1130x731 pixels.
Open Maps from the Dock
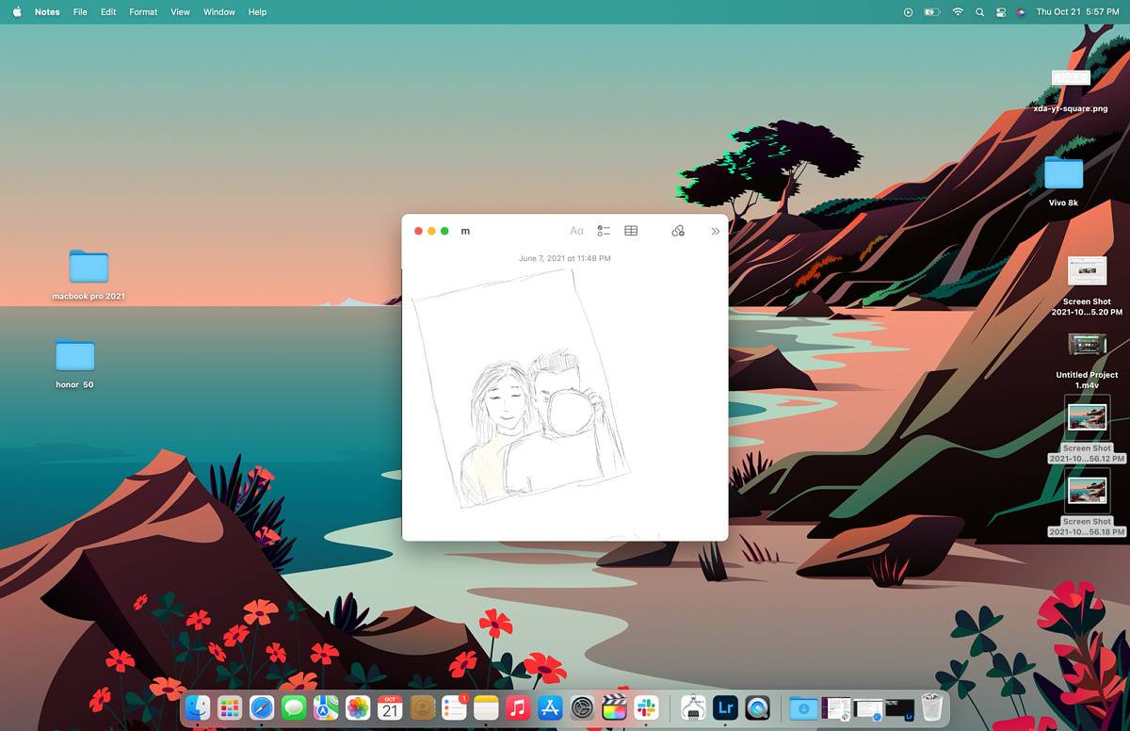coord(326,707)
